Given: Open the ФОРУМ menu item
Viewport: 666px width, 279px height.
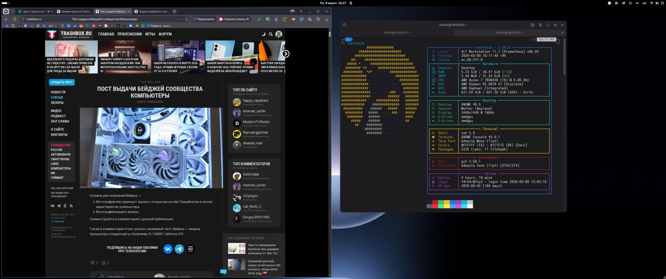Looking at the screenshot, I should coord(165,34).
